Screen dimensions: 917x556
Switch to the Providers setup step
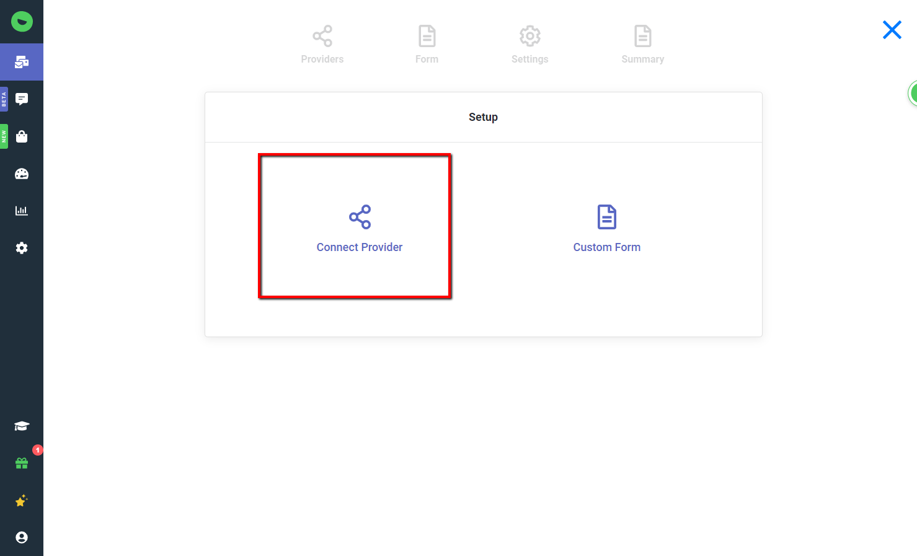tap(322, 43)
